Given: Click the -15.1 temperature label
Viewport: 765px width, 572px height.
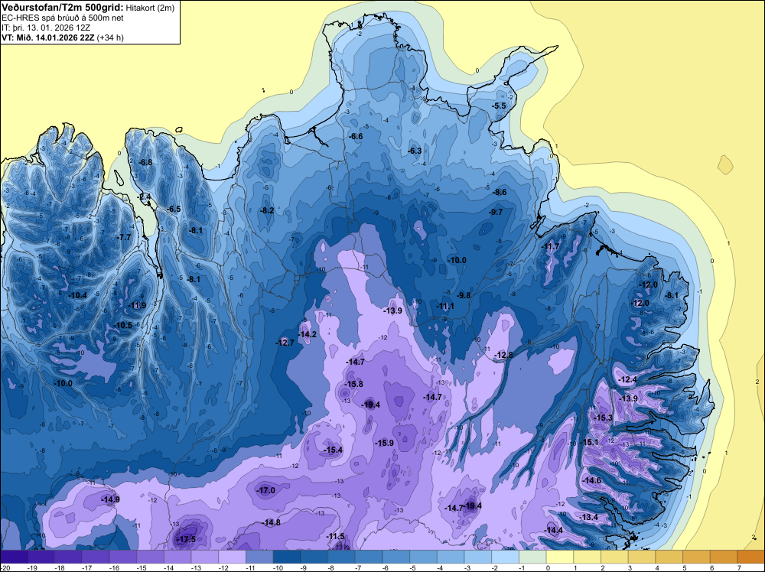Looking at the screenshot, I should [589, 442].
